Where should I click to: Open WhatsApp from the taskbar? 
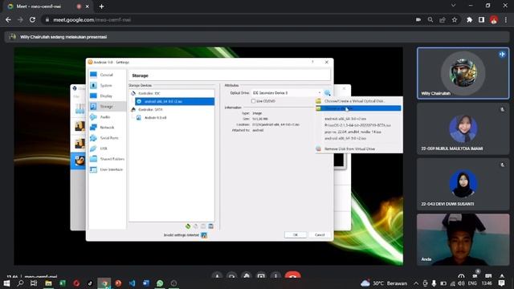[160, 283]
